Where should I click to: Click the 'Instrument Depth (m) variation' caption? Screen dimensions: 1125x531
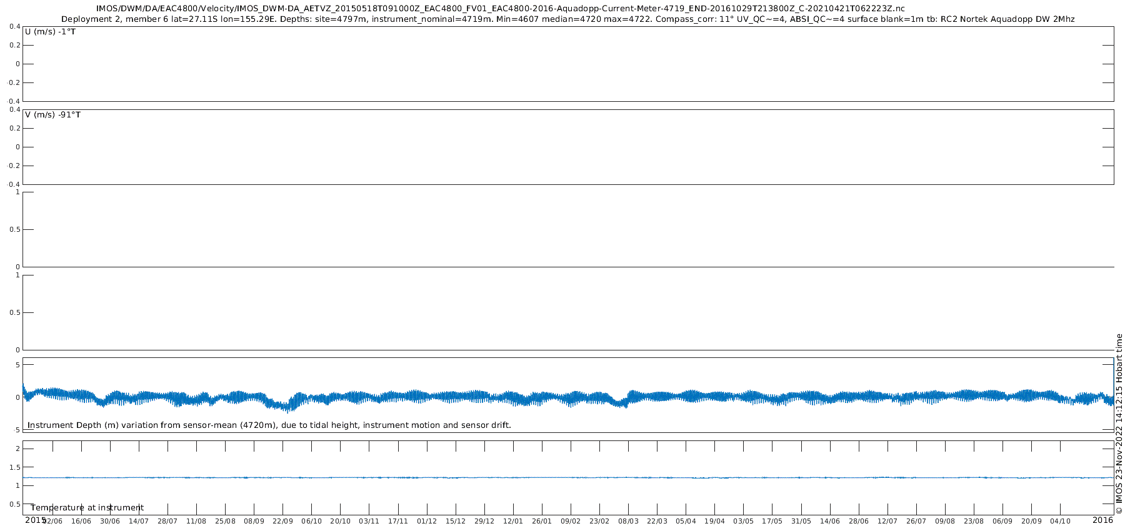coord(269,425)
